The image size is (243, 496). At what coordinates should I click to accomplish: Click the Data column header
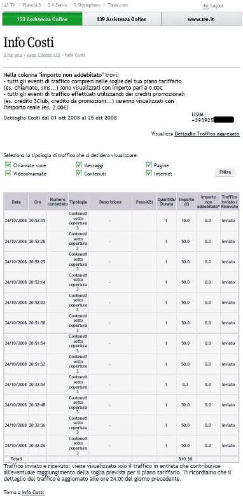click(x=16, y=202)
